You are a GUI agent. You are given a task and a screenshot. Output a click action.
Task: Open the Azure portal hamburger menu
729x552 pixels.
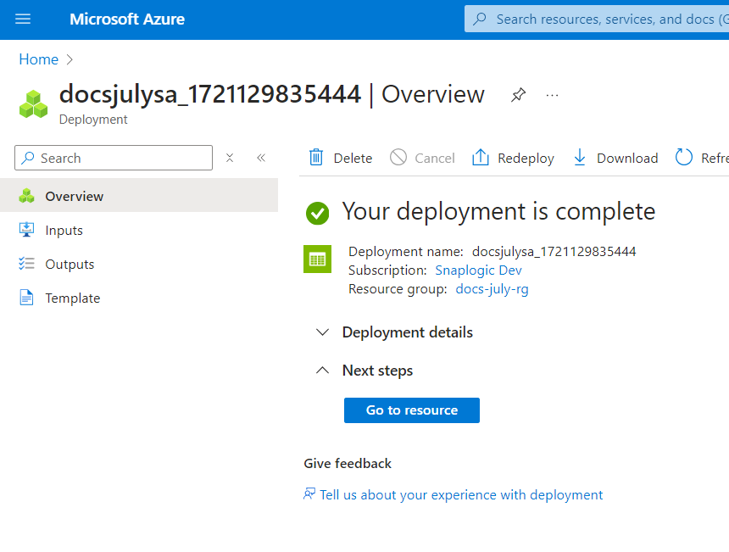(x=23, y=19)
